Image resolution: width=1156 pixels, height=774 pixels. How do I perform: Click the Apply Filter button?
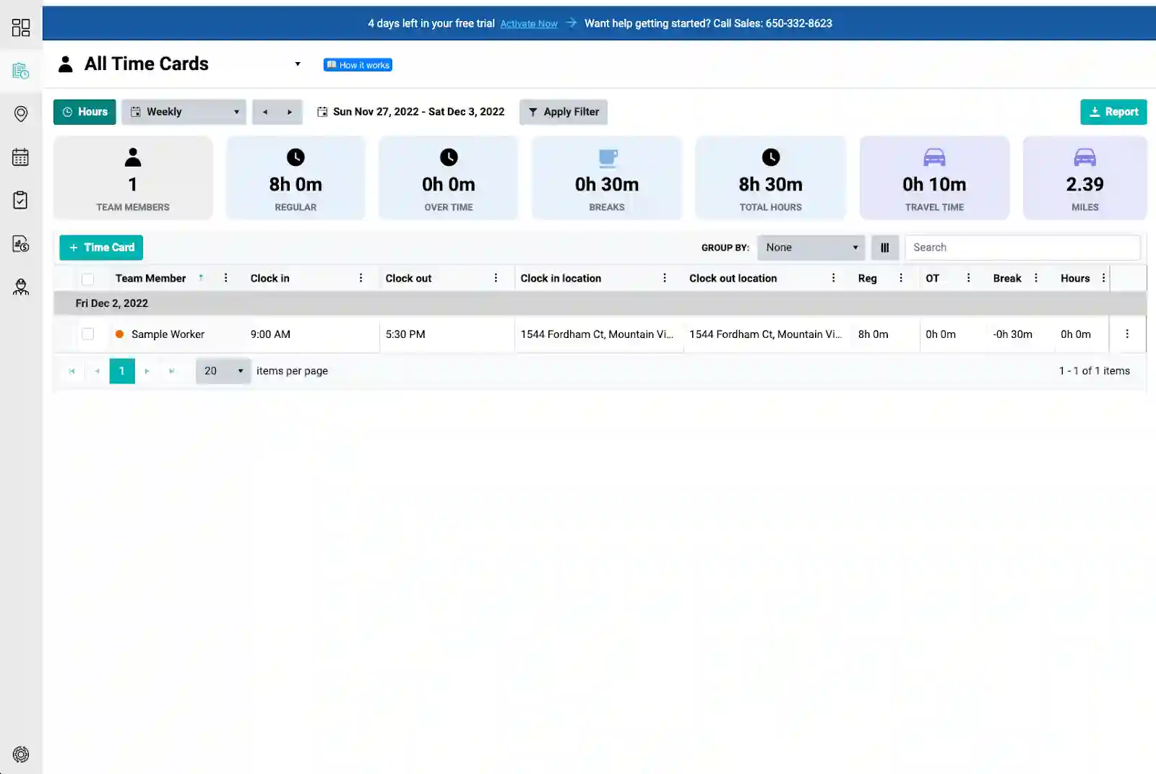click(x=563, y=112)
